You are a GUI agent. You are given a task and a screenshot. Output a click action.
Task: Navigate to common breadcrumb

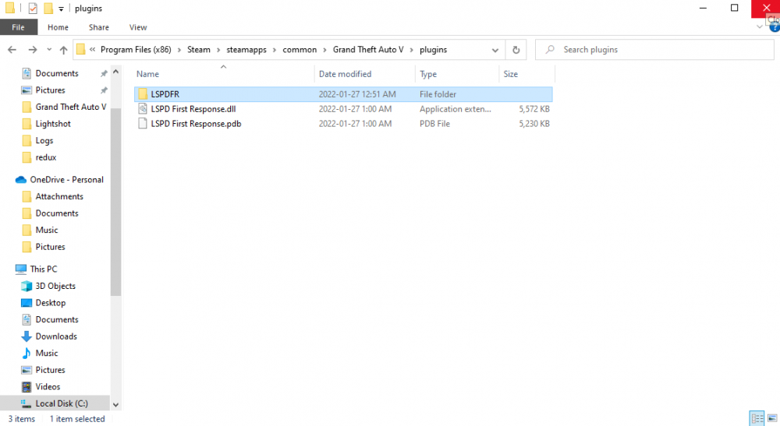point(300,50)
